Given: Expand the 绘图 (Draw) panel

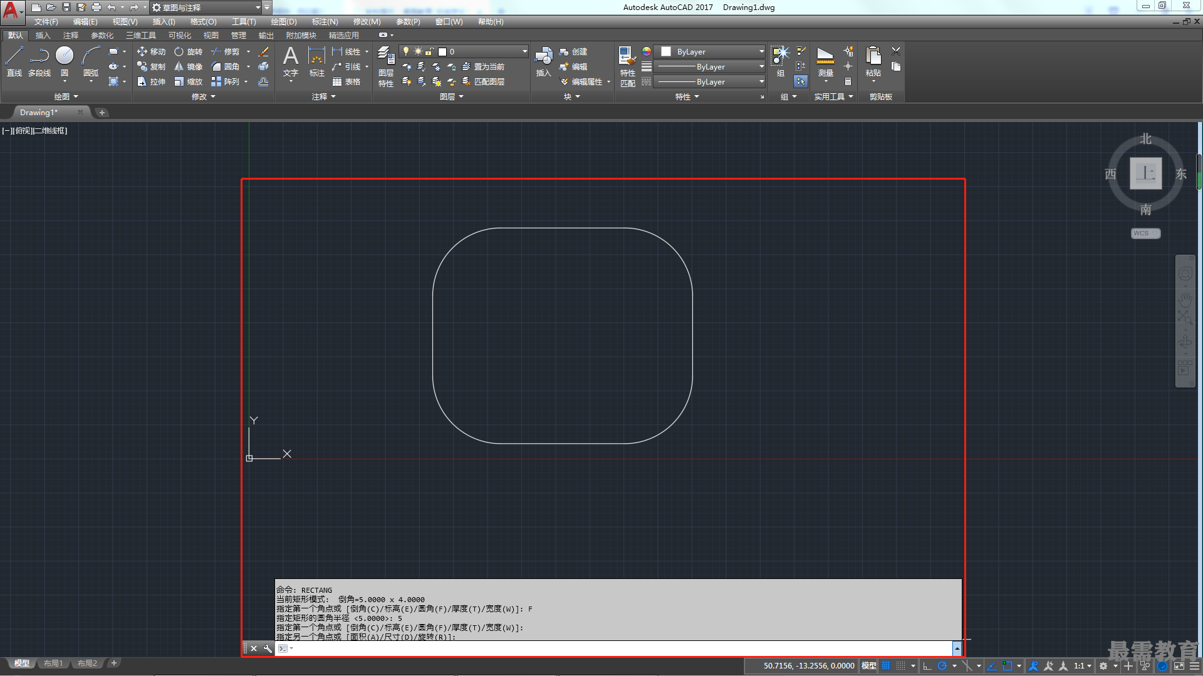Looking at the screenshot, I should point(66,96).
